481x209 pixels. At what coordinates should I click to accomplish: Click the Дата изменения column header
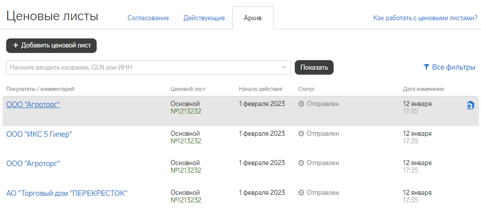click(x=423, y=89)
